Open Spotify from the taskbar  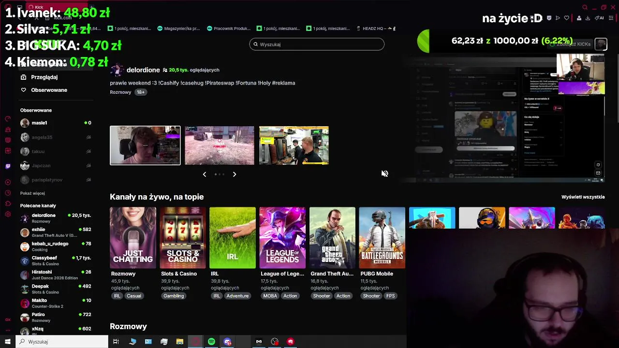211,342
